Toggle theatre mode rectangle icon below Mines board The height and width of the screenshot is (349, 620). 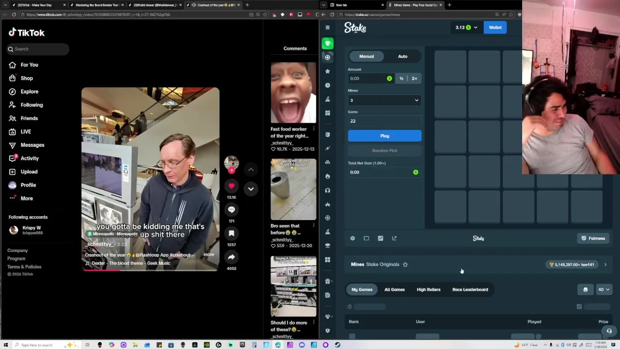(x=366, y=238)
